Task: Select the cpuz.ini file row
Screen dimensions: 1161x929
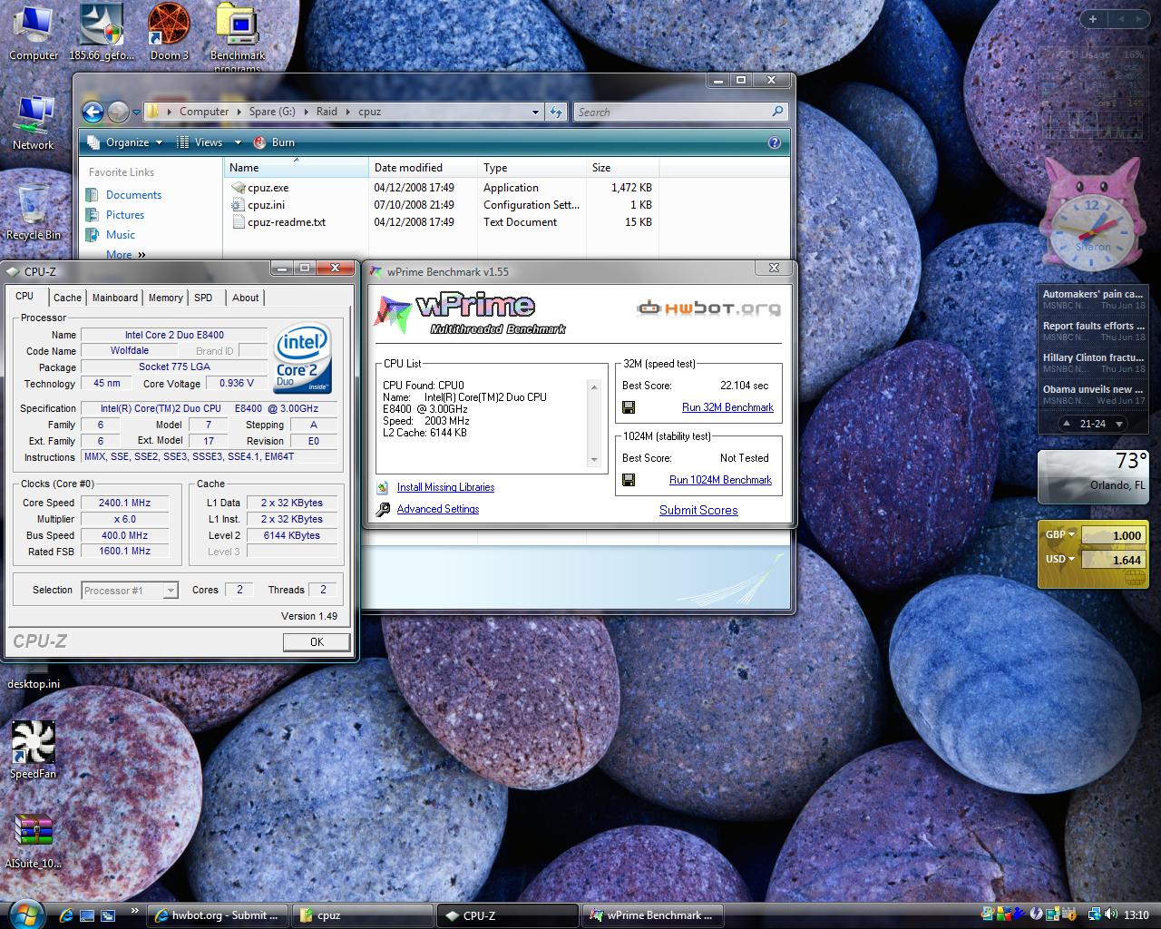Action: [441, 205]
